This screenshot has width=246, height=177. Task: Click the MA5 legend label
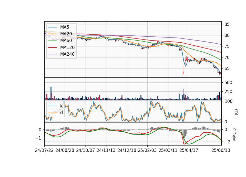[65, 27]
